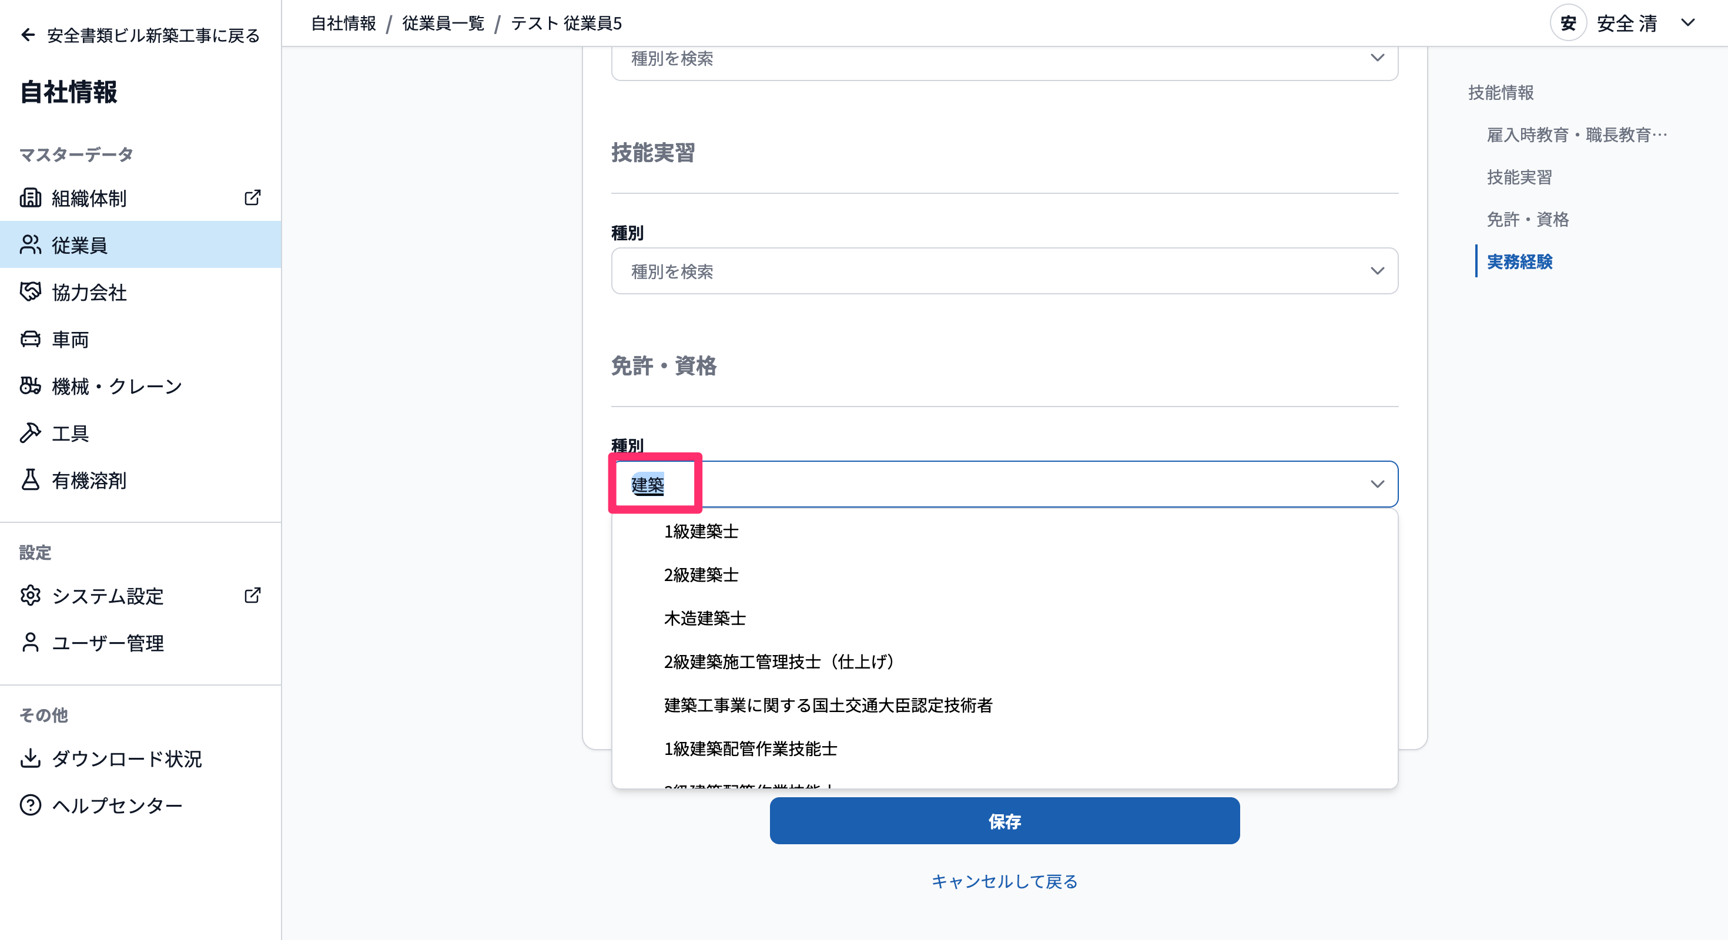Collapse the 免許・資格 種別 dropdown chevron
Viewport: 1728px width, 940px height.
tap(1377, 484)
